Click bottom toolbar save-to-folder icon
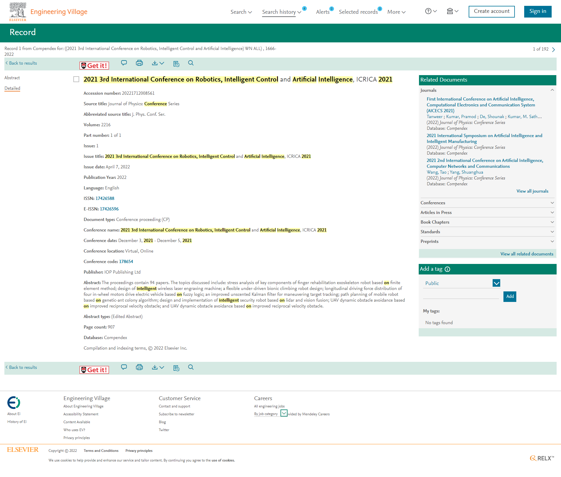 click(x=176, y=368)
